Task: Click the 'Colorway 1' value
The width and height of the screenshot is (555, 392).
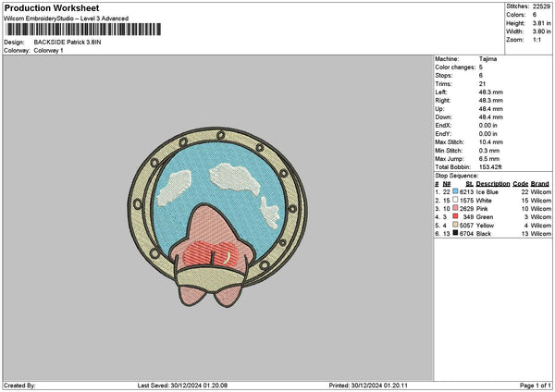Action: (48, 51)
